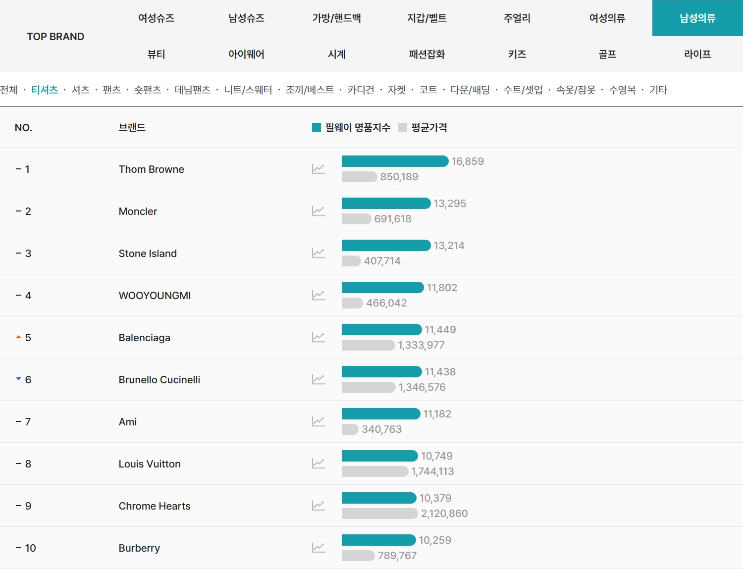This screenshot has height=569, width=743.
Task: Open trend chart icon for Moncler
Action: pos(318,211)
